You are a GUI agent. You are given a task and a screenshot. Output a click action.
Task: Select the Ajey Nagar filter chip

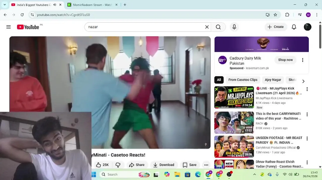pyautogui.click(x=273, y=80)
